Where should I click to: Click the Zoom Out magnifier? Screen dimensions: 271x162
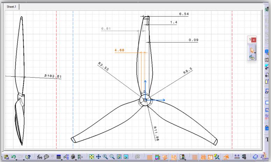click(112, 157)
